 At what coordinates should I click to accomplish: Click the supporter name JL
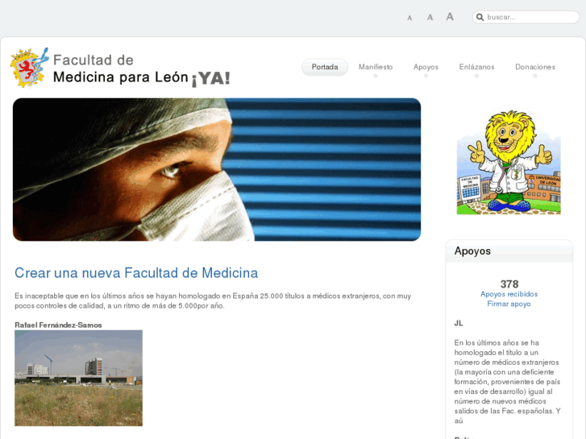point(459,323)
